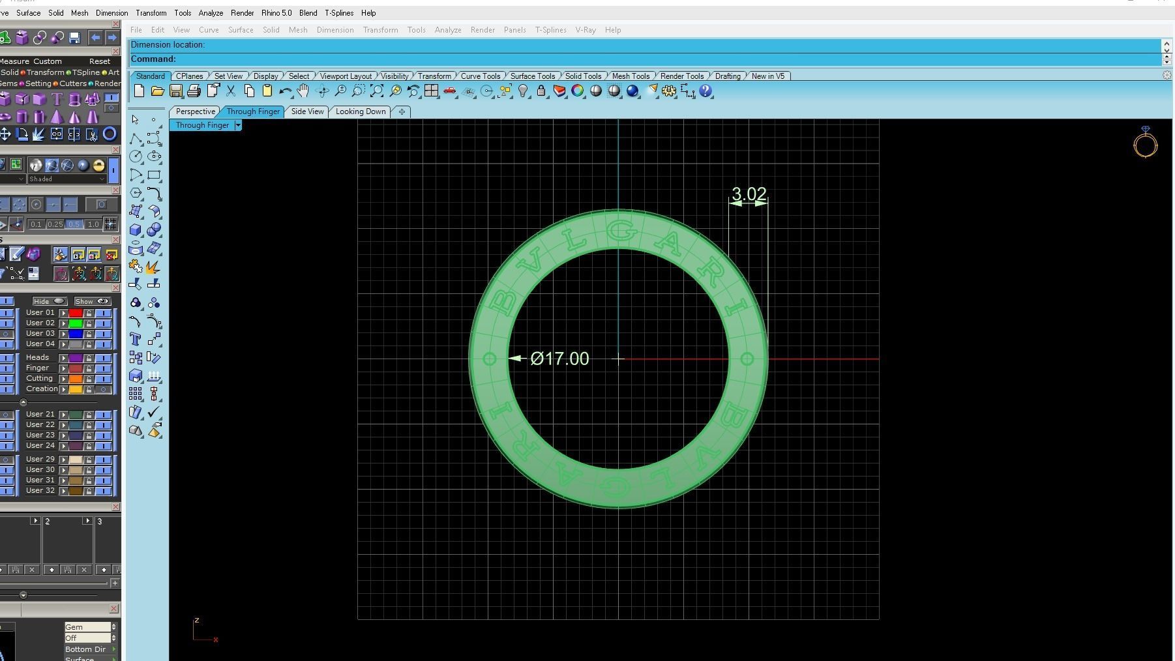This screenshot has height=661, width=1175.
Task: Open Help with the question mark icon
Action: point(706,91)
